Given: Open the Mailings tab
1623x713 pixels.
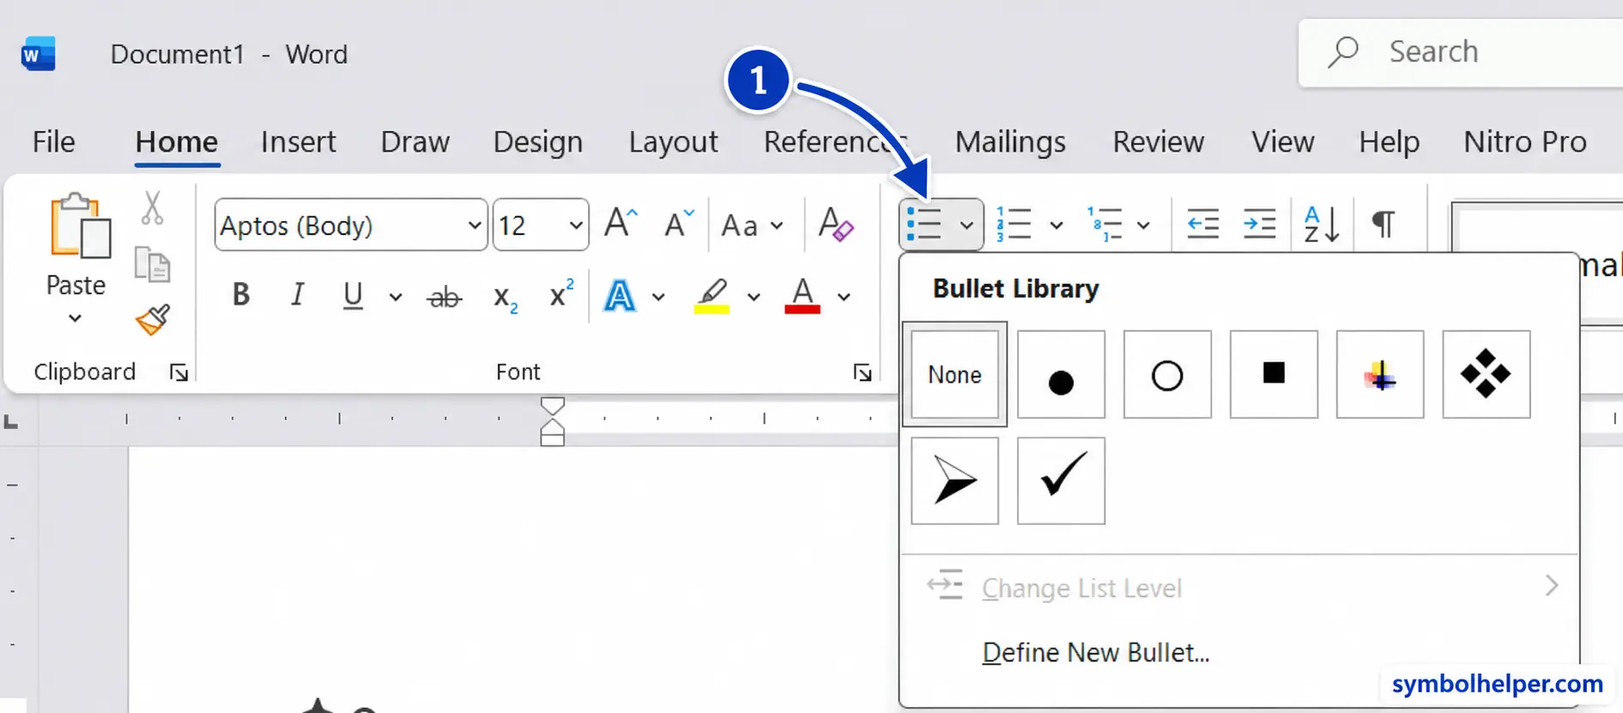Looking at the screenshot, I should tap(1010, 142).
